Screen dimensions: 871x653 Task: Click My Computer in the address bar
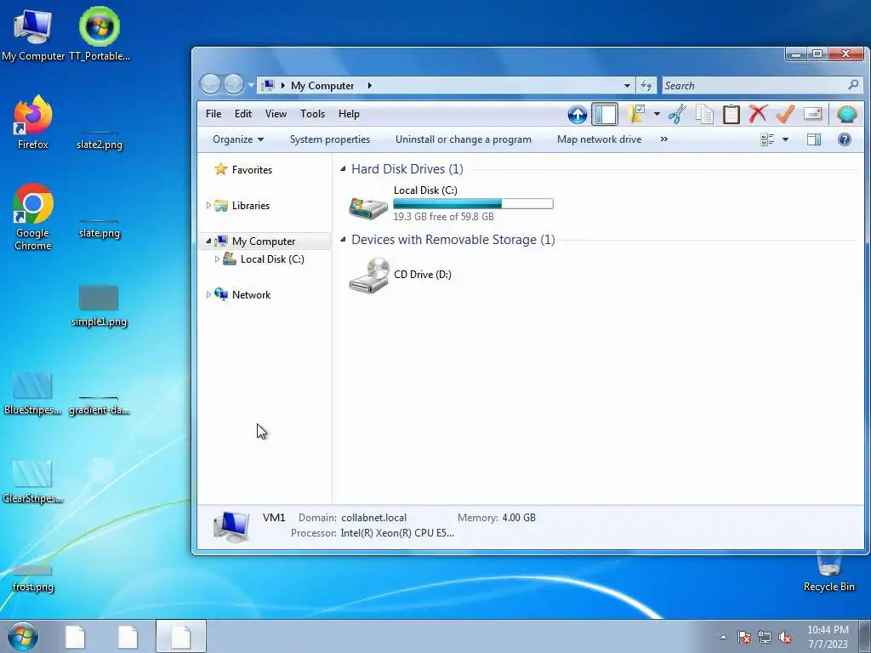coord(322,86)
